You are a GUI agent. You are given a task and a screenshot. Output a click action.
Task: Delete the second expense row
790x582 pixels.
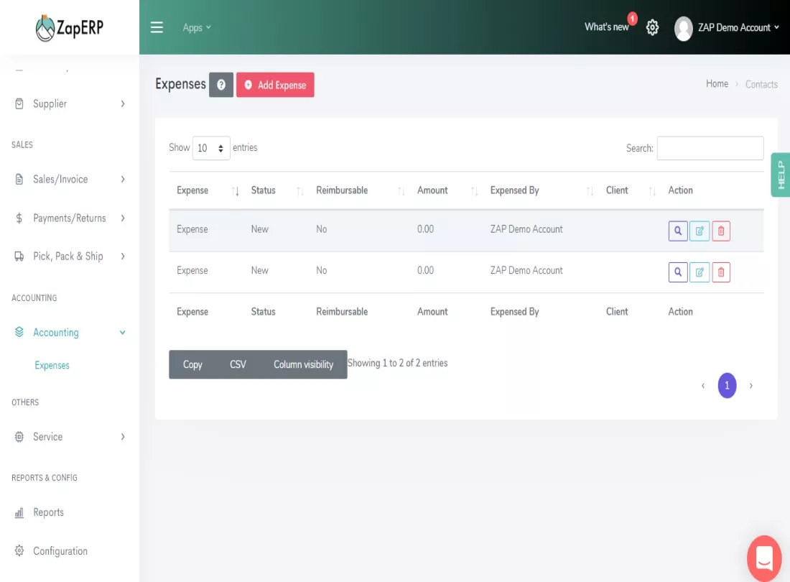point(721,272)
